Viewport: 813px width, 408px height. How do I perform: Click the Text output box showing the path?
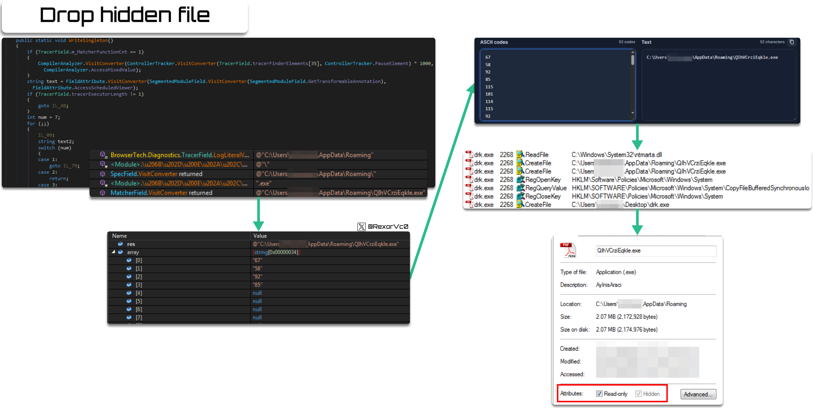[719, 85]
